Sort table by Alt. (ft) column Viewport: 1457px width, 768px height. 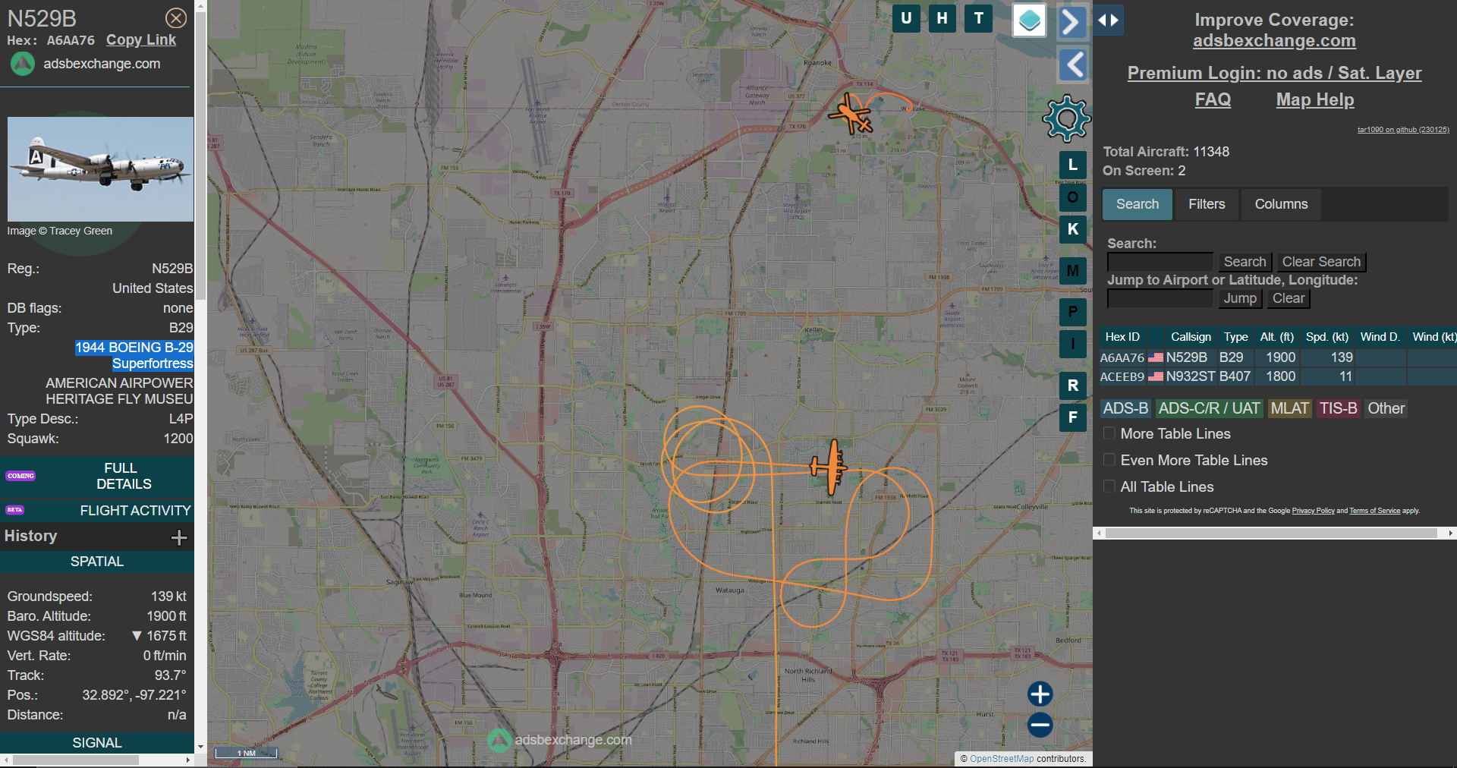point(1276,337)
